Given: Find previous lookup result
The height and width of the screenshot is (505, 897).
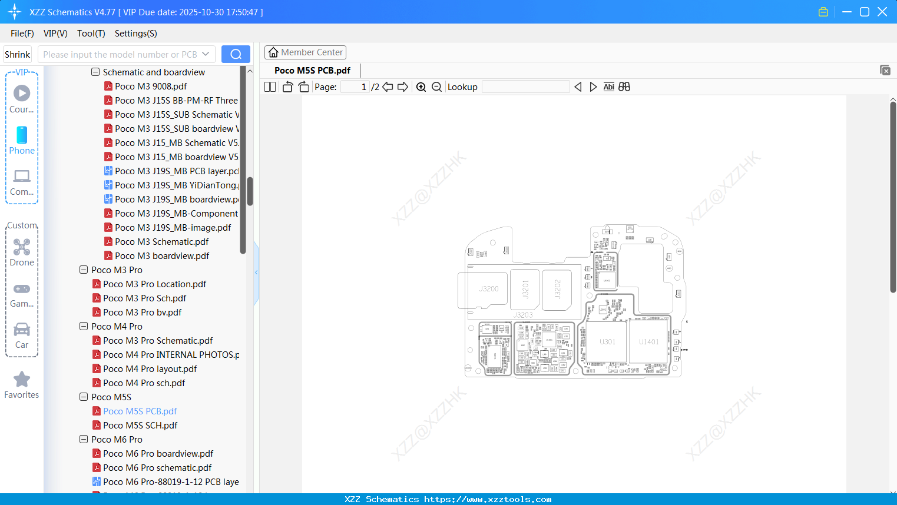Looking at the screenshot, I should (578, 87).
